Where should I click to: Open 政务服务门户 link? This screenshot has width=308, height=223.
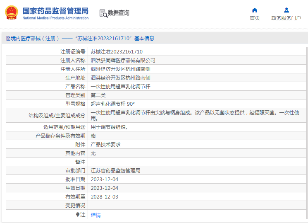(x=286, y=18)
